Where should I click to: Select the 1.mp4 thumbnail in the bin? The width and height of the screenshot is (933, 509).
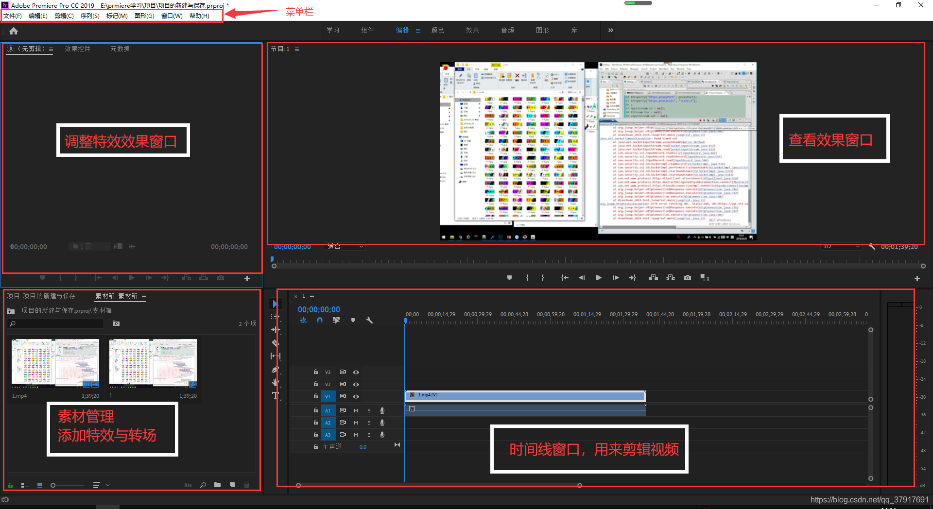tap(55, 363)
